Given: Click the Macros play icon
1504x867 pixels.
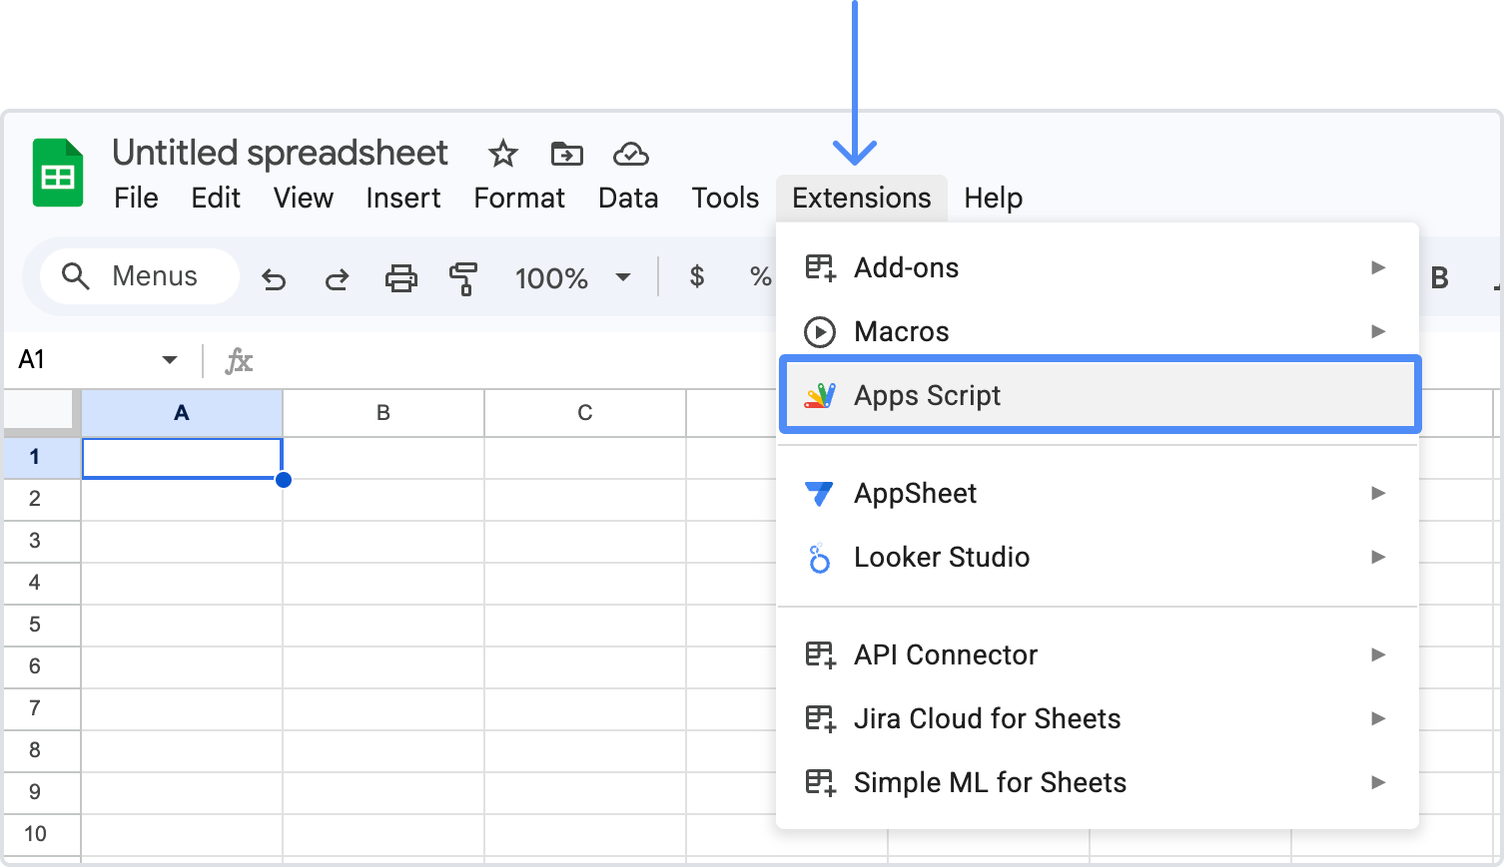Looking at the screenshot, I should click(x=820, y=331).
